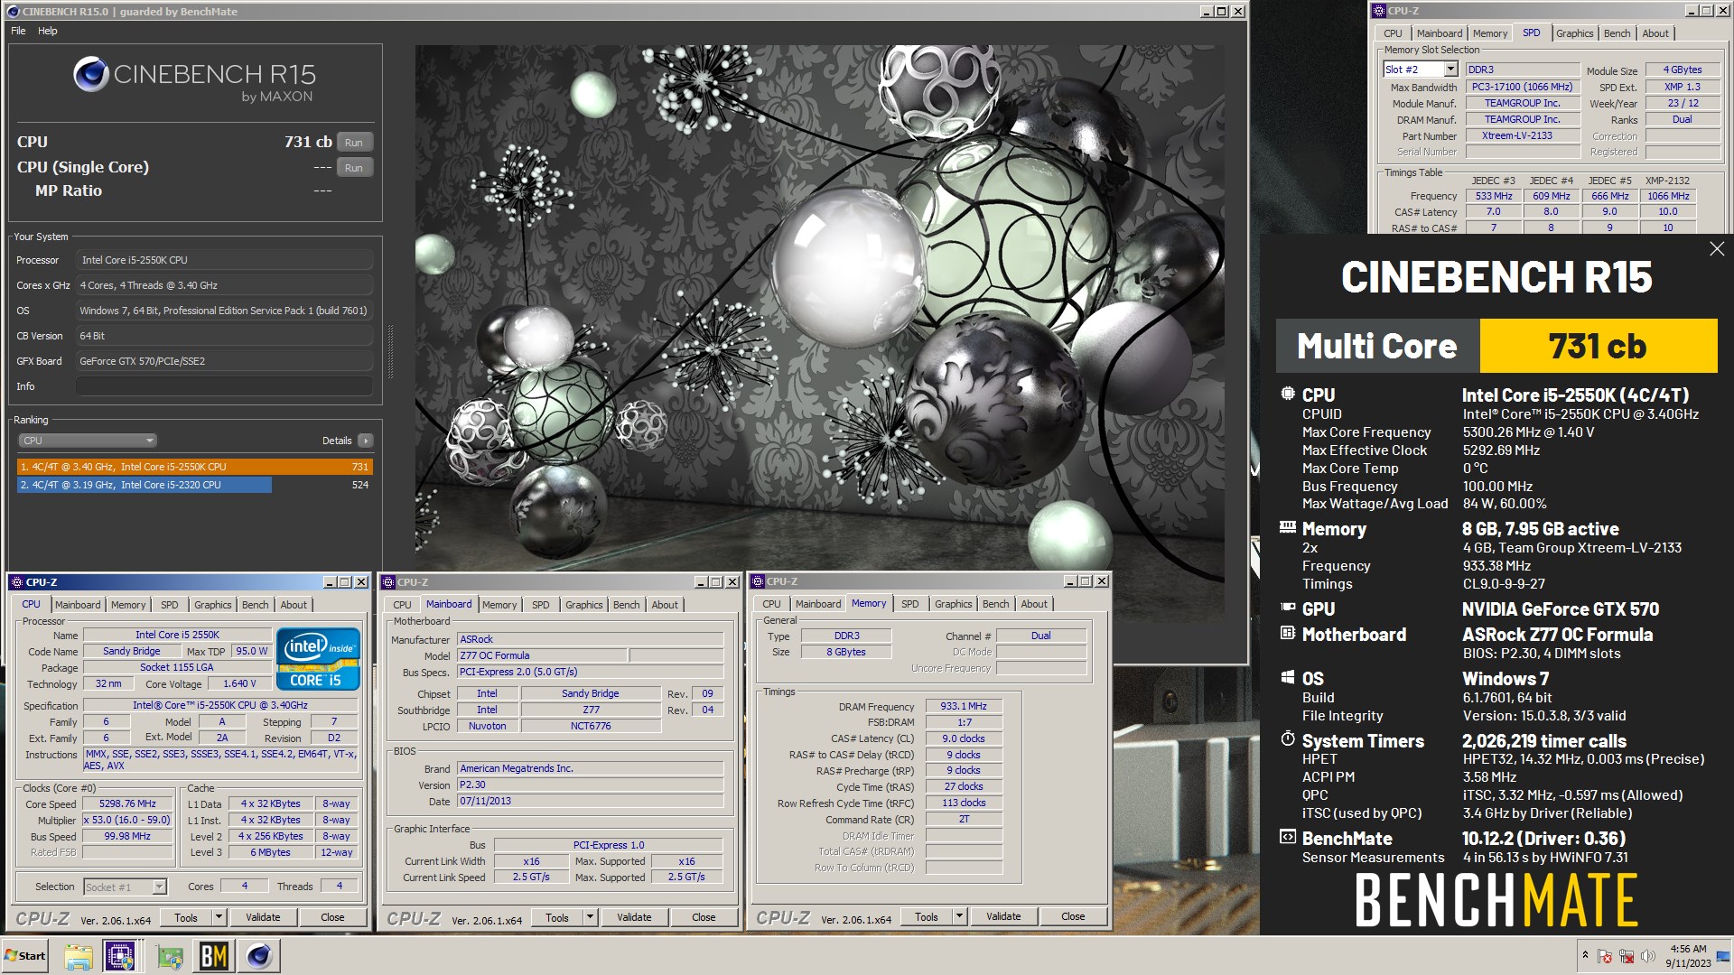Image resolution: width=1734 pixels, height=975 pixels.
Task: Click the system tray clock
Action: (1688, 956)
